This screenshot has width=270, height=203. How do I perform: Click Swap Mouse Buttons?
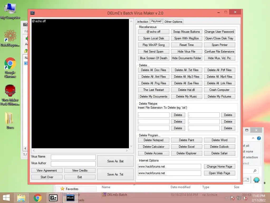pos(186,32)
